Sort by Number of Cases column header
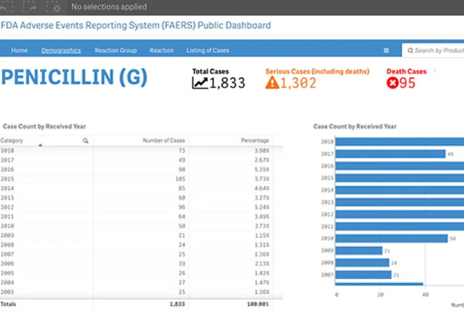Screen dimensions: 464x314 click(x=164, y=141)
